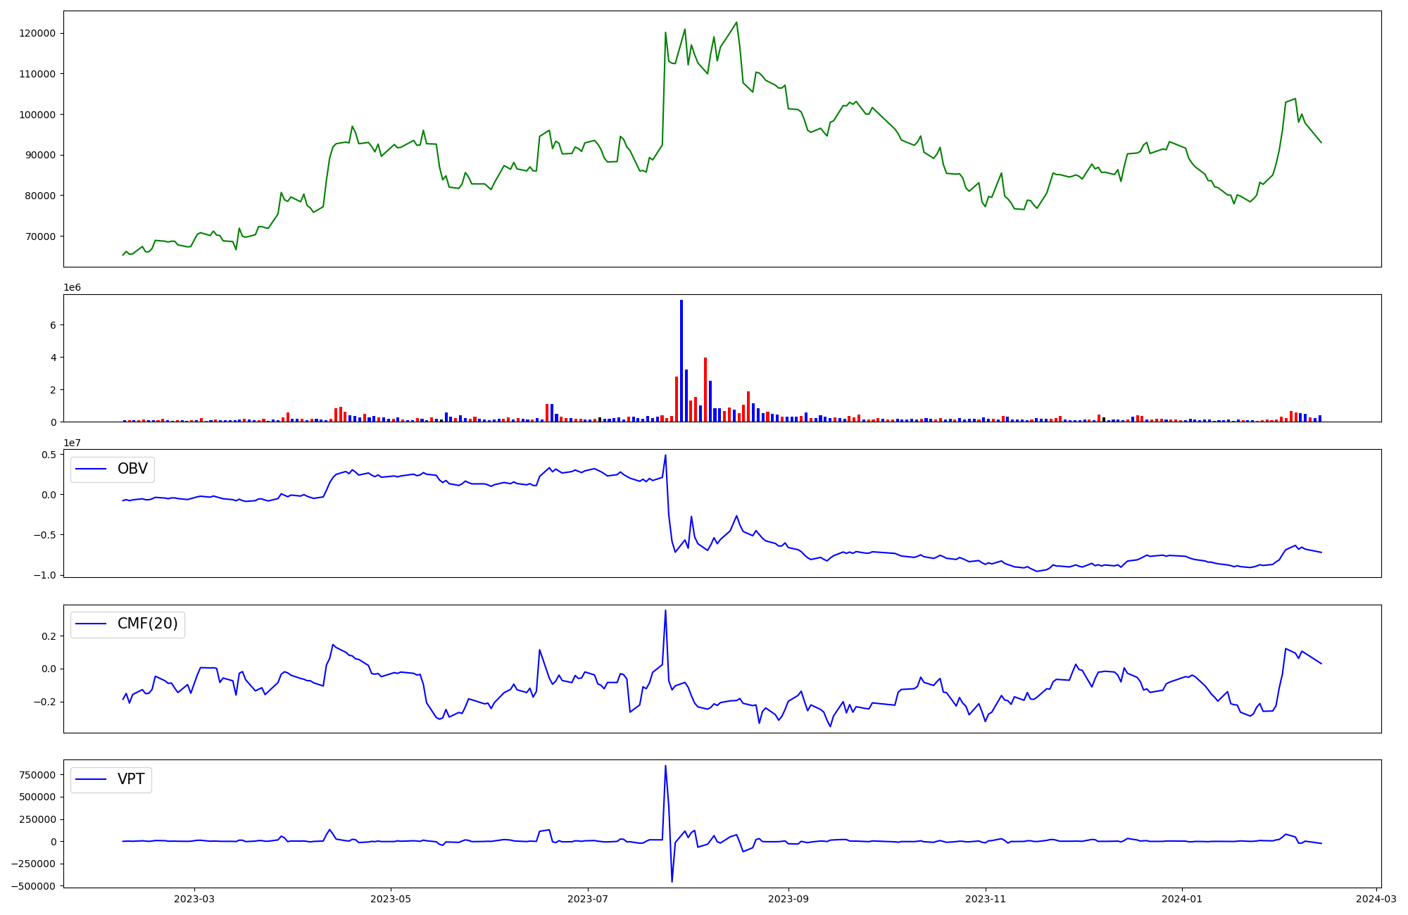Click the tallest blue volume bar
Image resolution: width=1408 pixels, height=915 pixels.
[681, 360]
